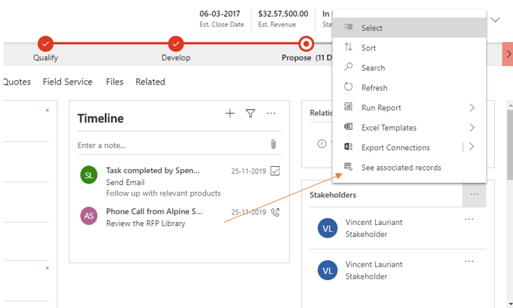Viewport: 513px width, 308px height.
Task: Choose See associated records option
Action: click(400, 168)
